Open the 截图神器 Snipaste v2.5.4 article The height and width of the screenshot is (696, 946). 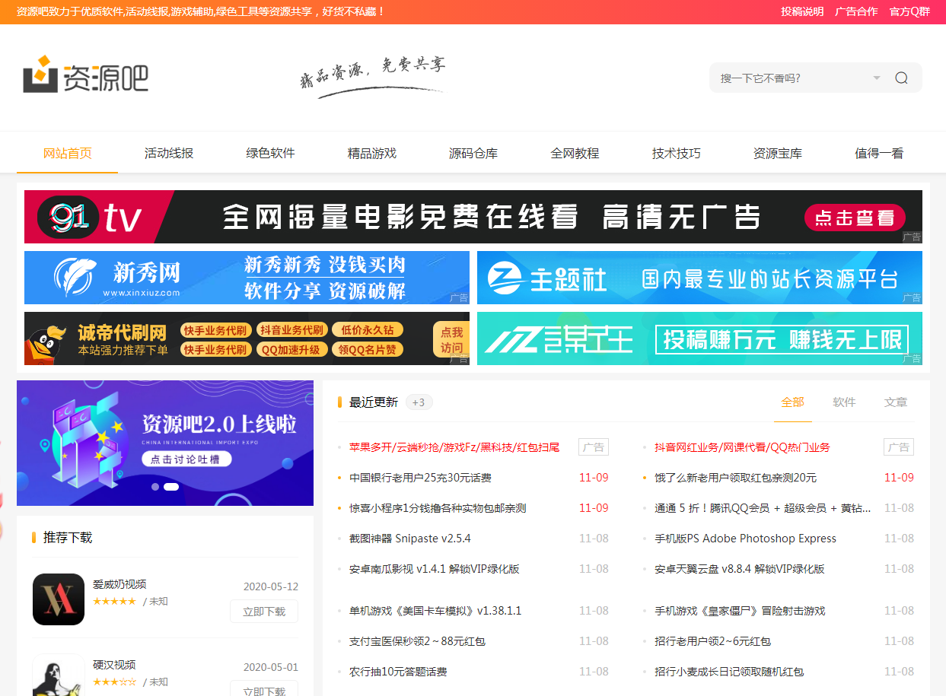pyautogui.click(x=409, y=539)
